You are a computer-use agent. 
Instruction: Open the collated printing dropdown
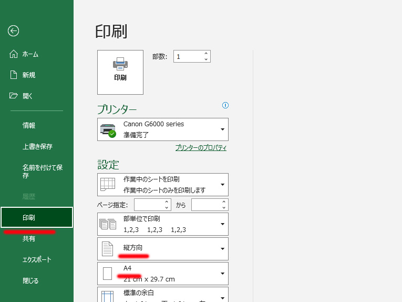pyautogui.click(x=163, y=224)
